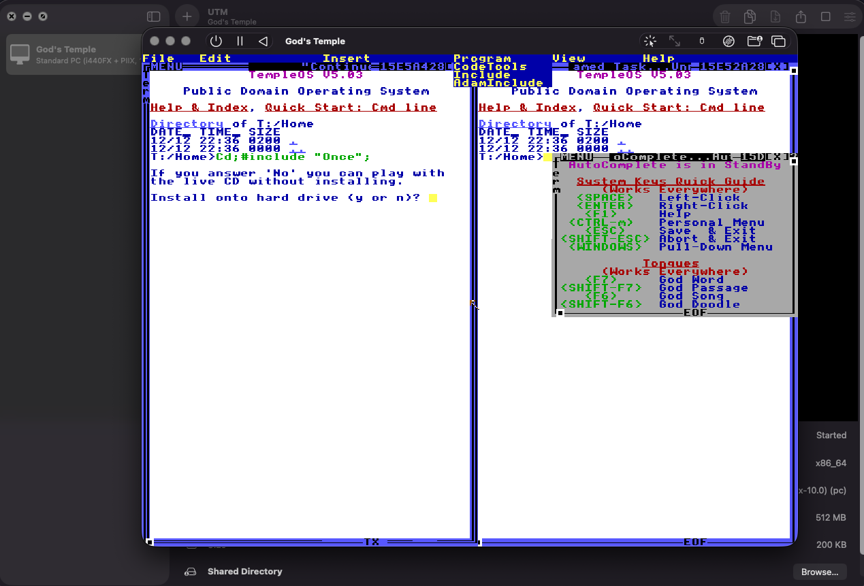Open the USB devices icon

[701, 41]
